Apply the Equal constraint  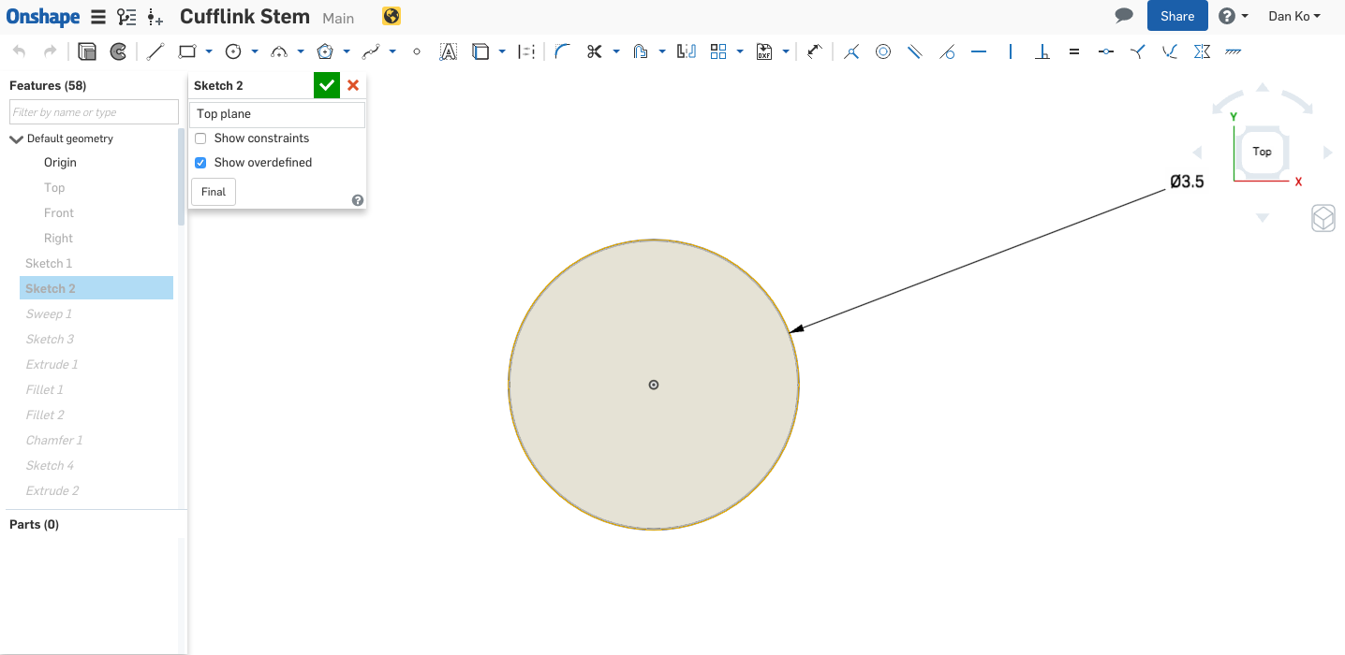(1074, 51)
